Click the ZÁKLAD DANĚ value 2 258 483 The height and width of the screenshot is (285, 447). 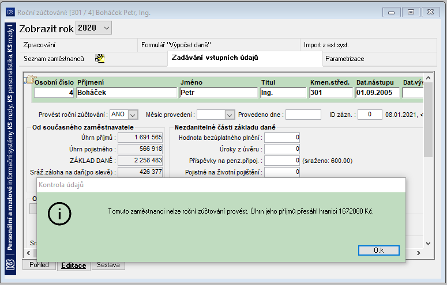(140, 161)
